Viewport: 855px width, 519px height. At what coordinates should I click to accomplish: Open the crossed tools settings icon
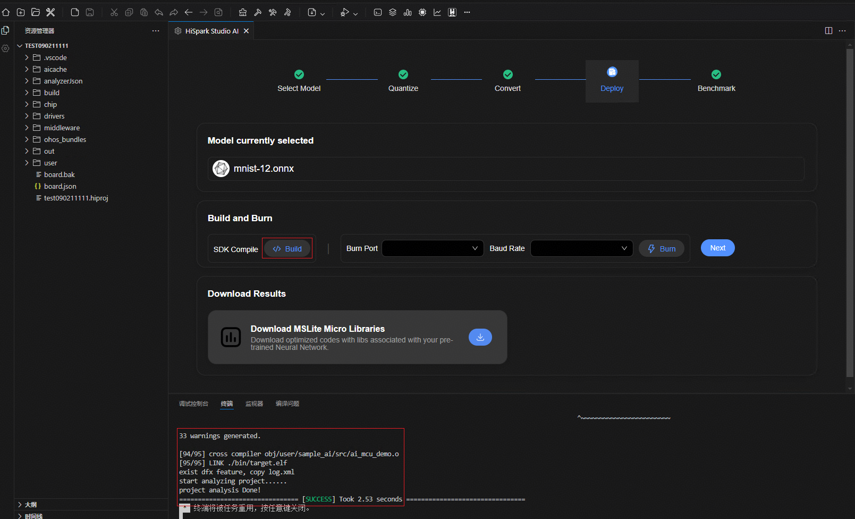[x=50, y=12]
